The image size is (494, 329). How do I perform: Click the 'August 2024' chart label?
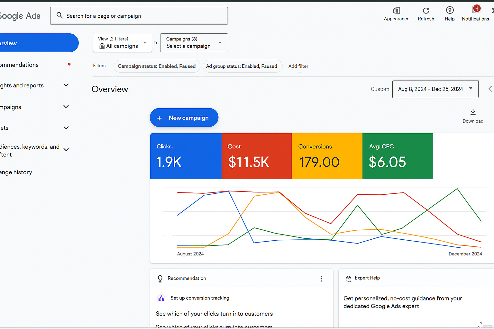click(190, 254)
